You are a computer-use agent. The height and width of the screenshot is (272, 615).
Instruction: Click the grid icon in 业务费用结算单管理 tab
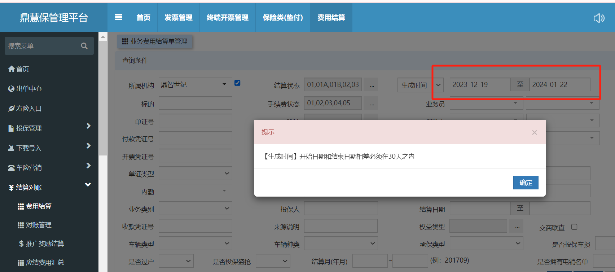[x=125, y=41]
